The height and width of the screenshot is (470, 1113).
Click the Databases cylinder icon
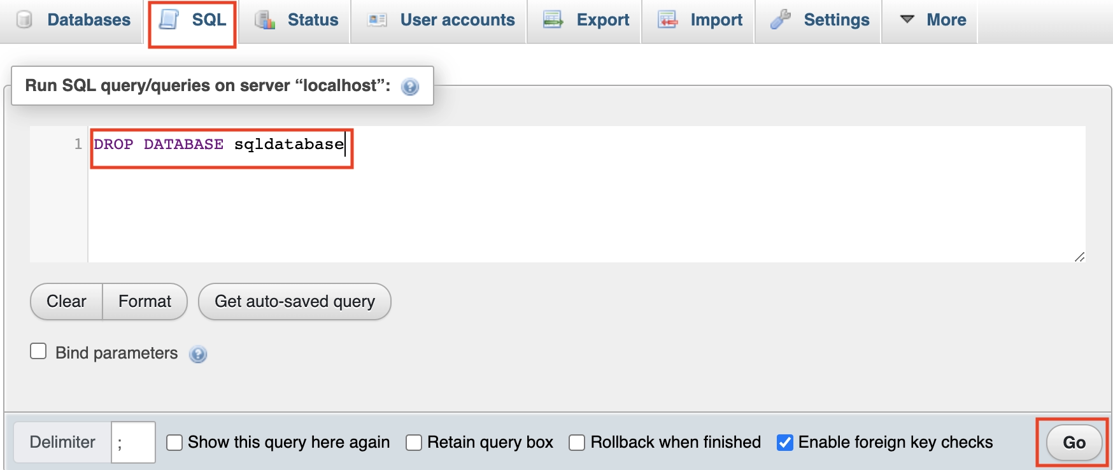24,20
